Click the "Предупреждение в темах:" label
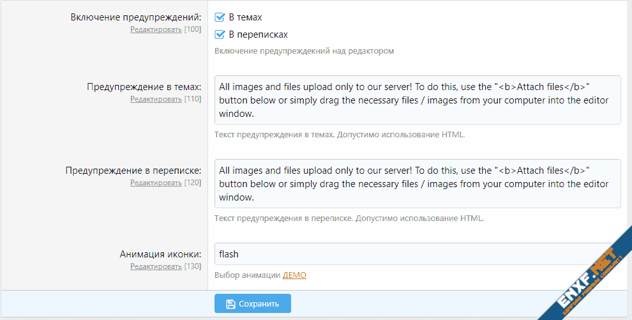 click(x=144, y=86)
